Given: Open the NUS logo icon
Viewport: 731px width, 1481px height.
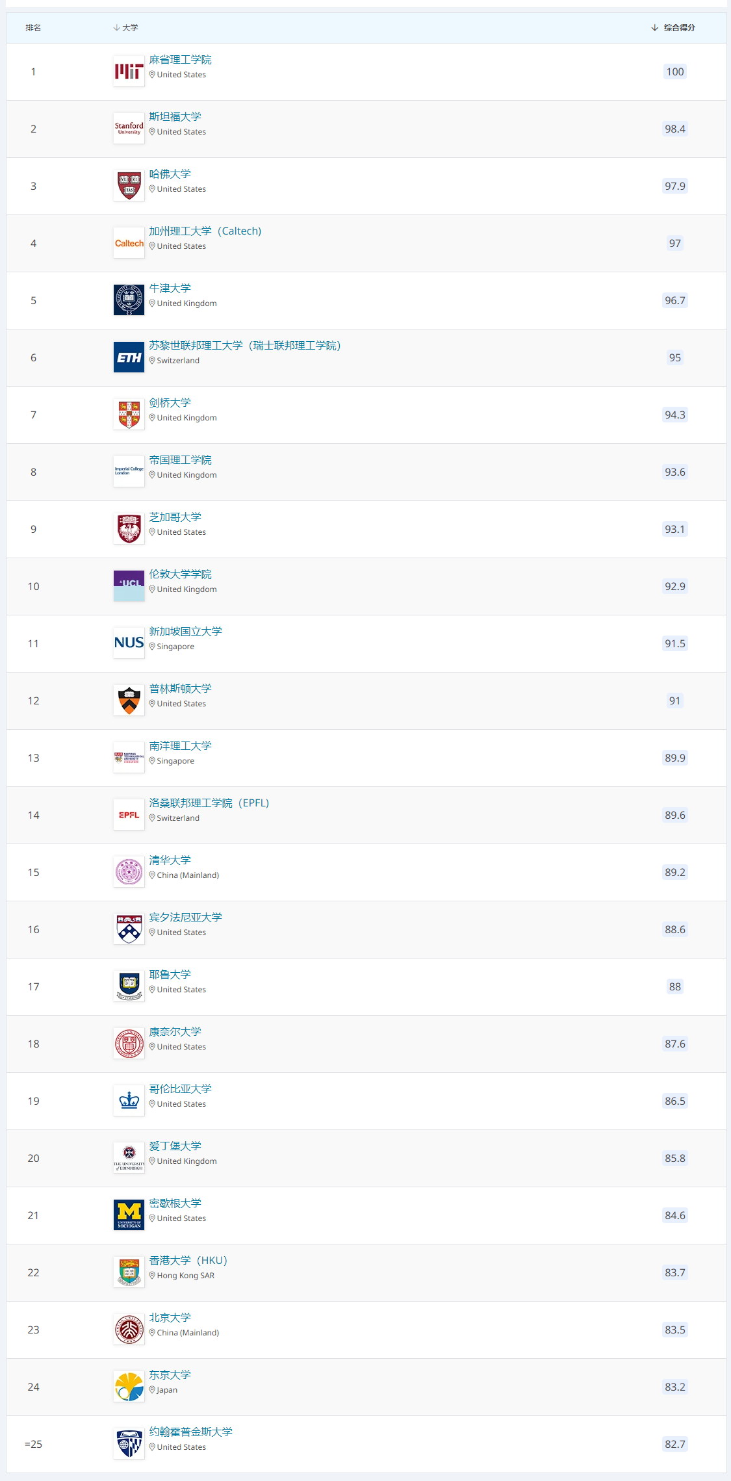Looking at the screenshot, I should (x=129, y=643).
